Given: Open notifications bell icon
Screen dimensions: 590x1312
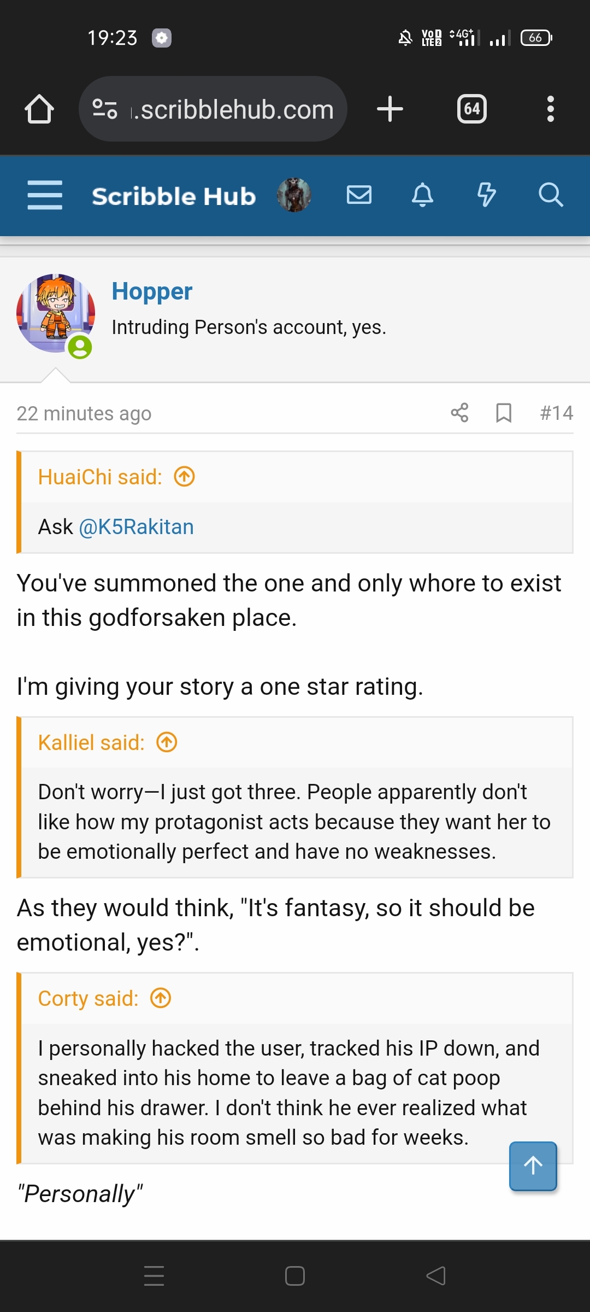Looking at the screenshot, I should (x=422, y=195).
